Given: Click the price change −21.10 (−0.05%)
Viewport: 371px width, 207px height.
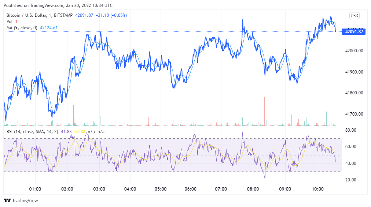Looking at the screenshot, I should pyautogui.click(x=111, y=15).
